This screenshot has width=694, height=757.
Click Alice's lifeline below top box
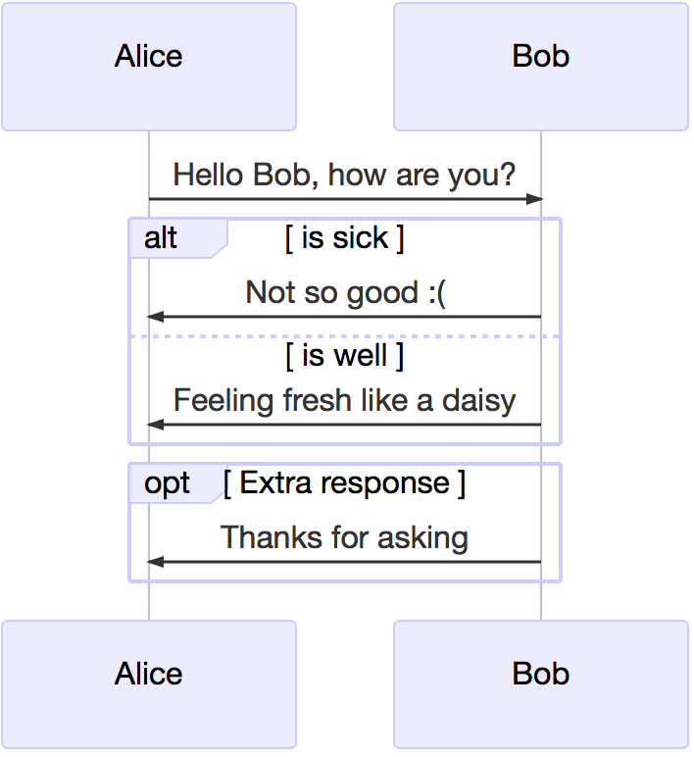[149, 159]
